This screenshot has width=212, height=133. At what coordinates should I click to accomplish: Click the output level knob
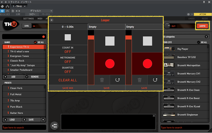[x=167, y=26]
